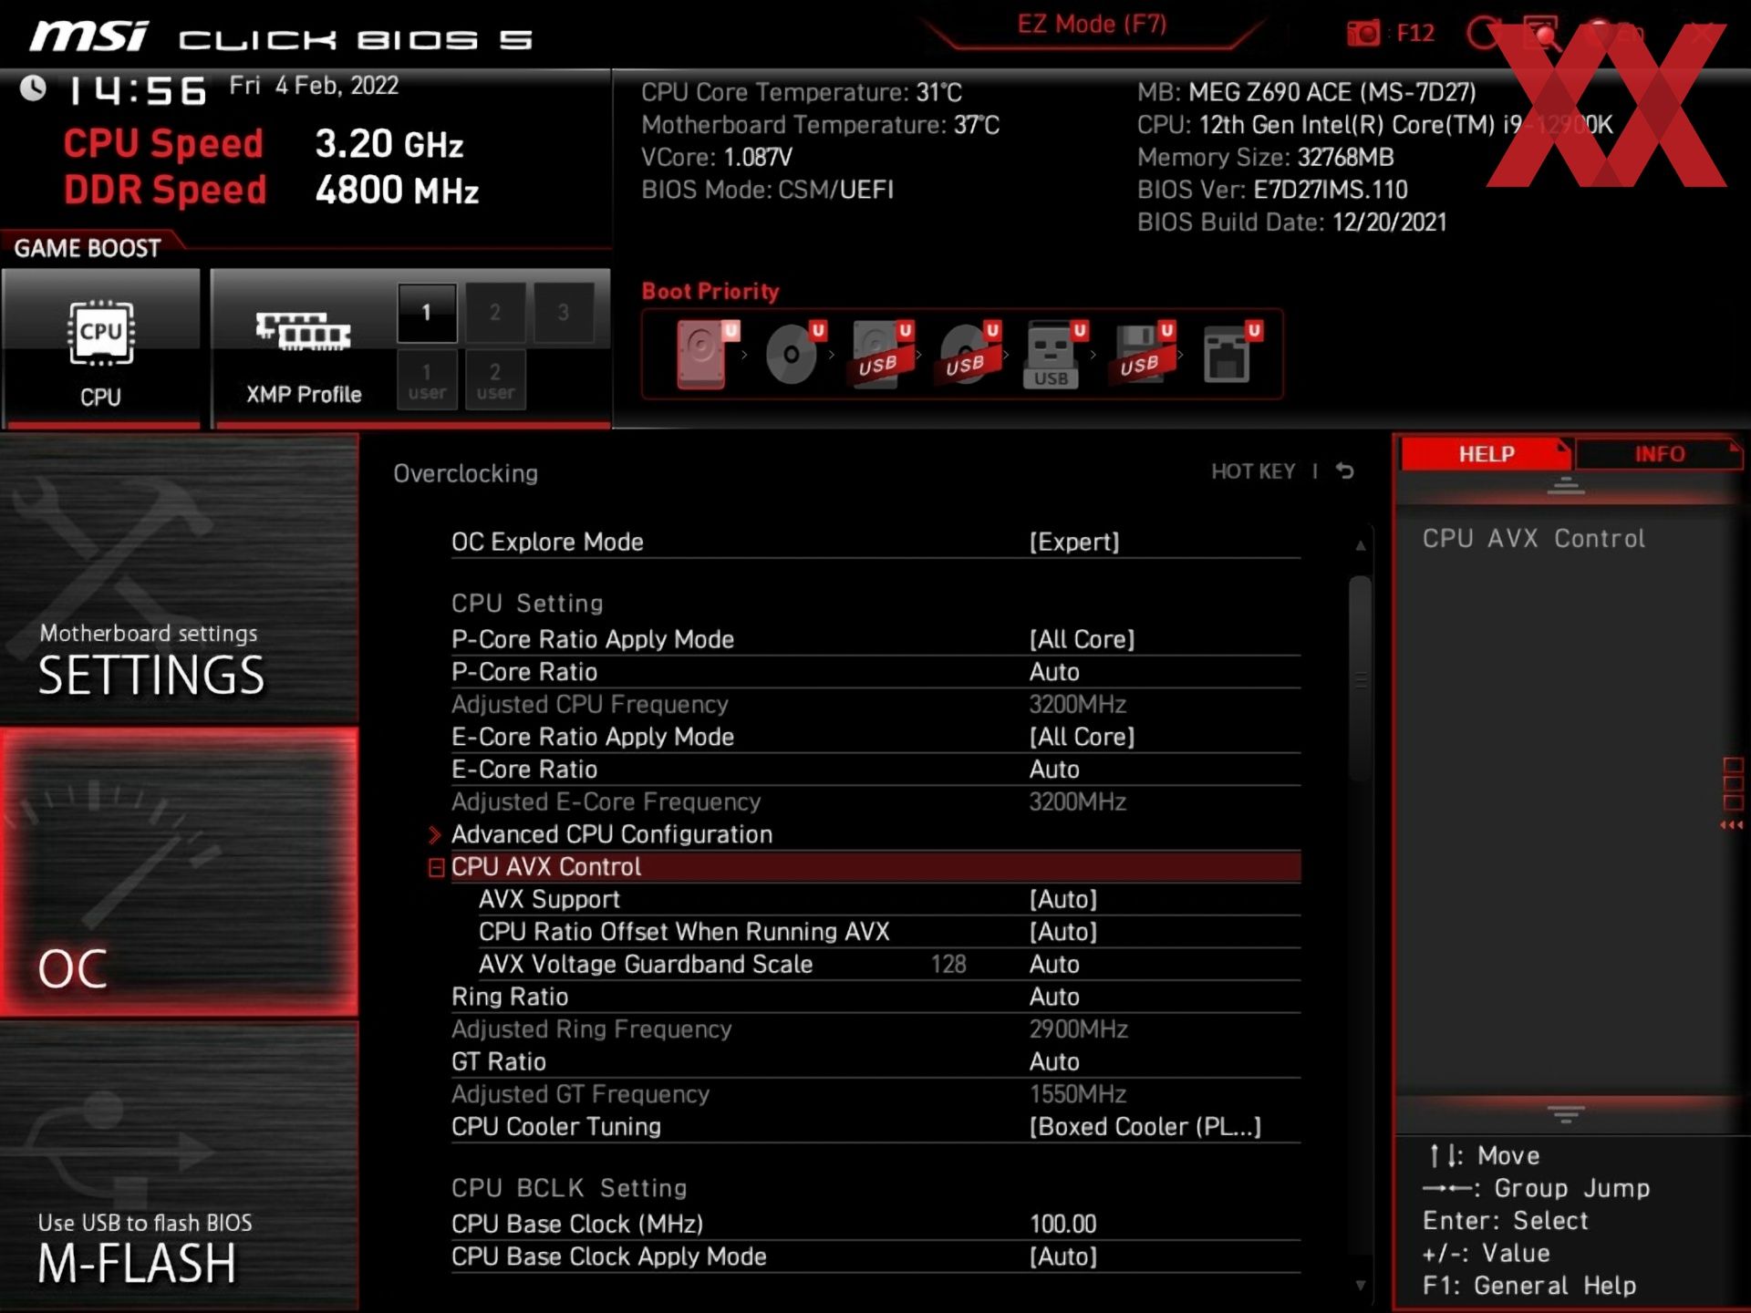This screenshot has width=1751, height=1313.
Task: Open the OC overclocking section
Action: (179, 872)
